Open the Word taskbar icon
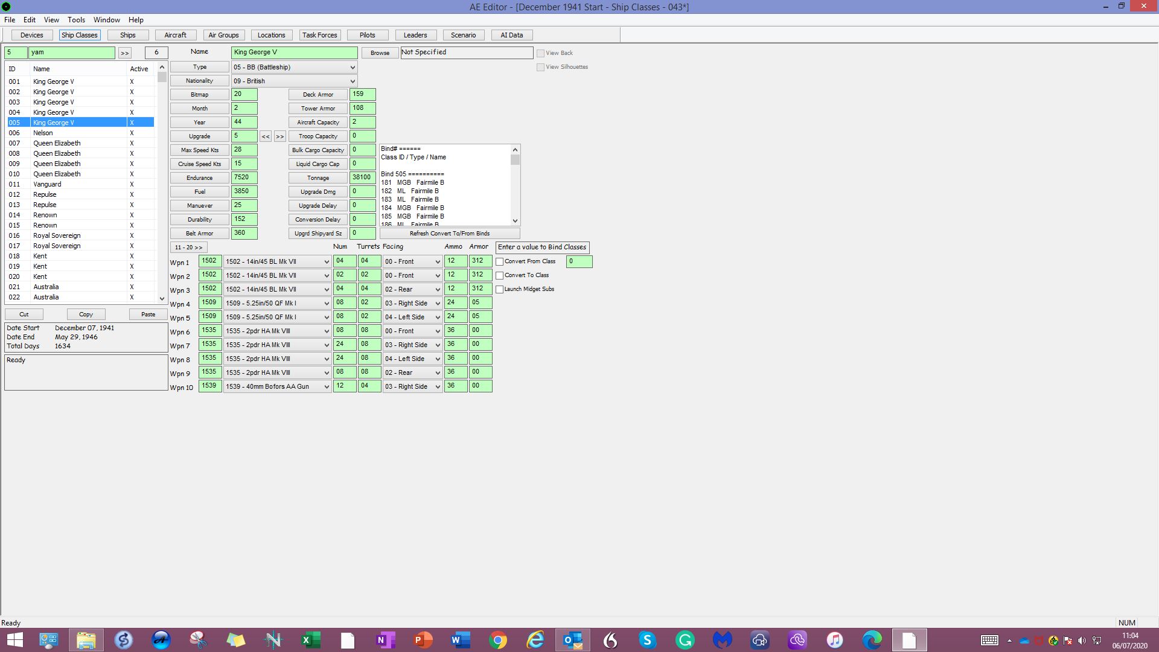Image resolution: width=1159 pixels, height=652 pixels. [x=461, y=639]
